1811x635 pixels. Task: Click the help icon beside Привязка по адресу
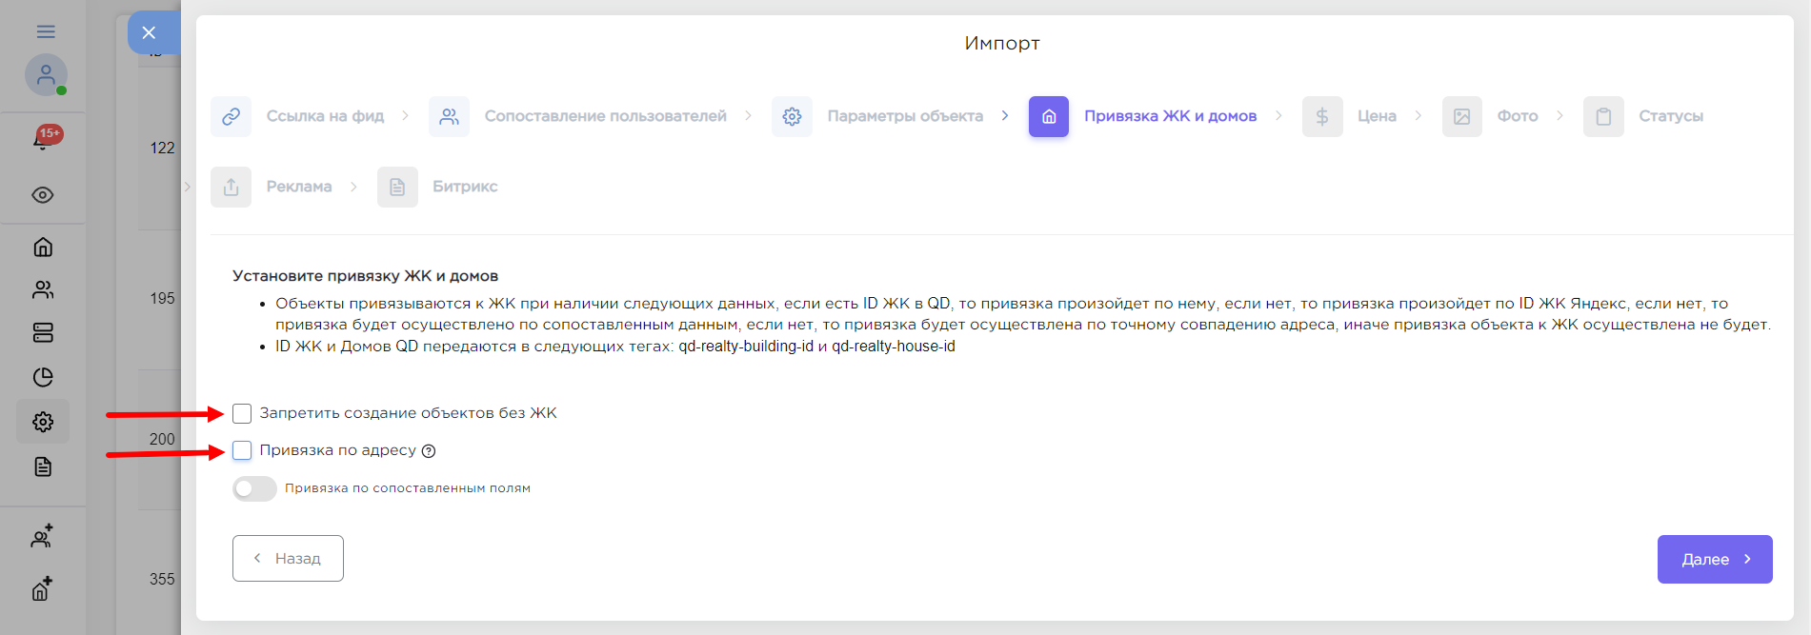click(x=429, y=451)
